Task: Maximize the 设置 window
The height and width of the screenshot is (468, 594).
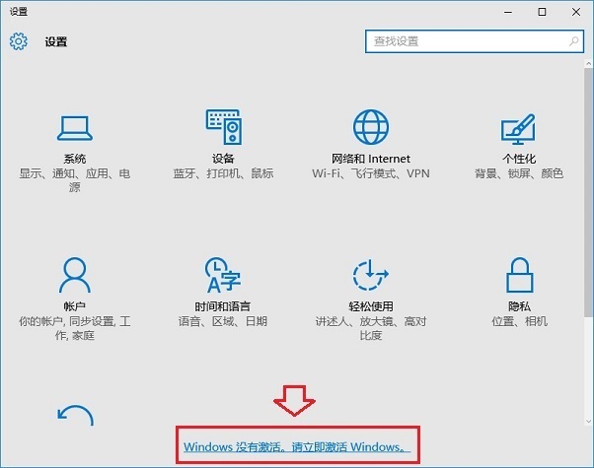Action: coord(542,12)
